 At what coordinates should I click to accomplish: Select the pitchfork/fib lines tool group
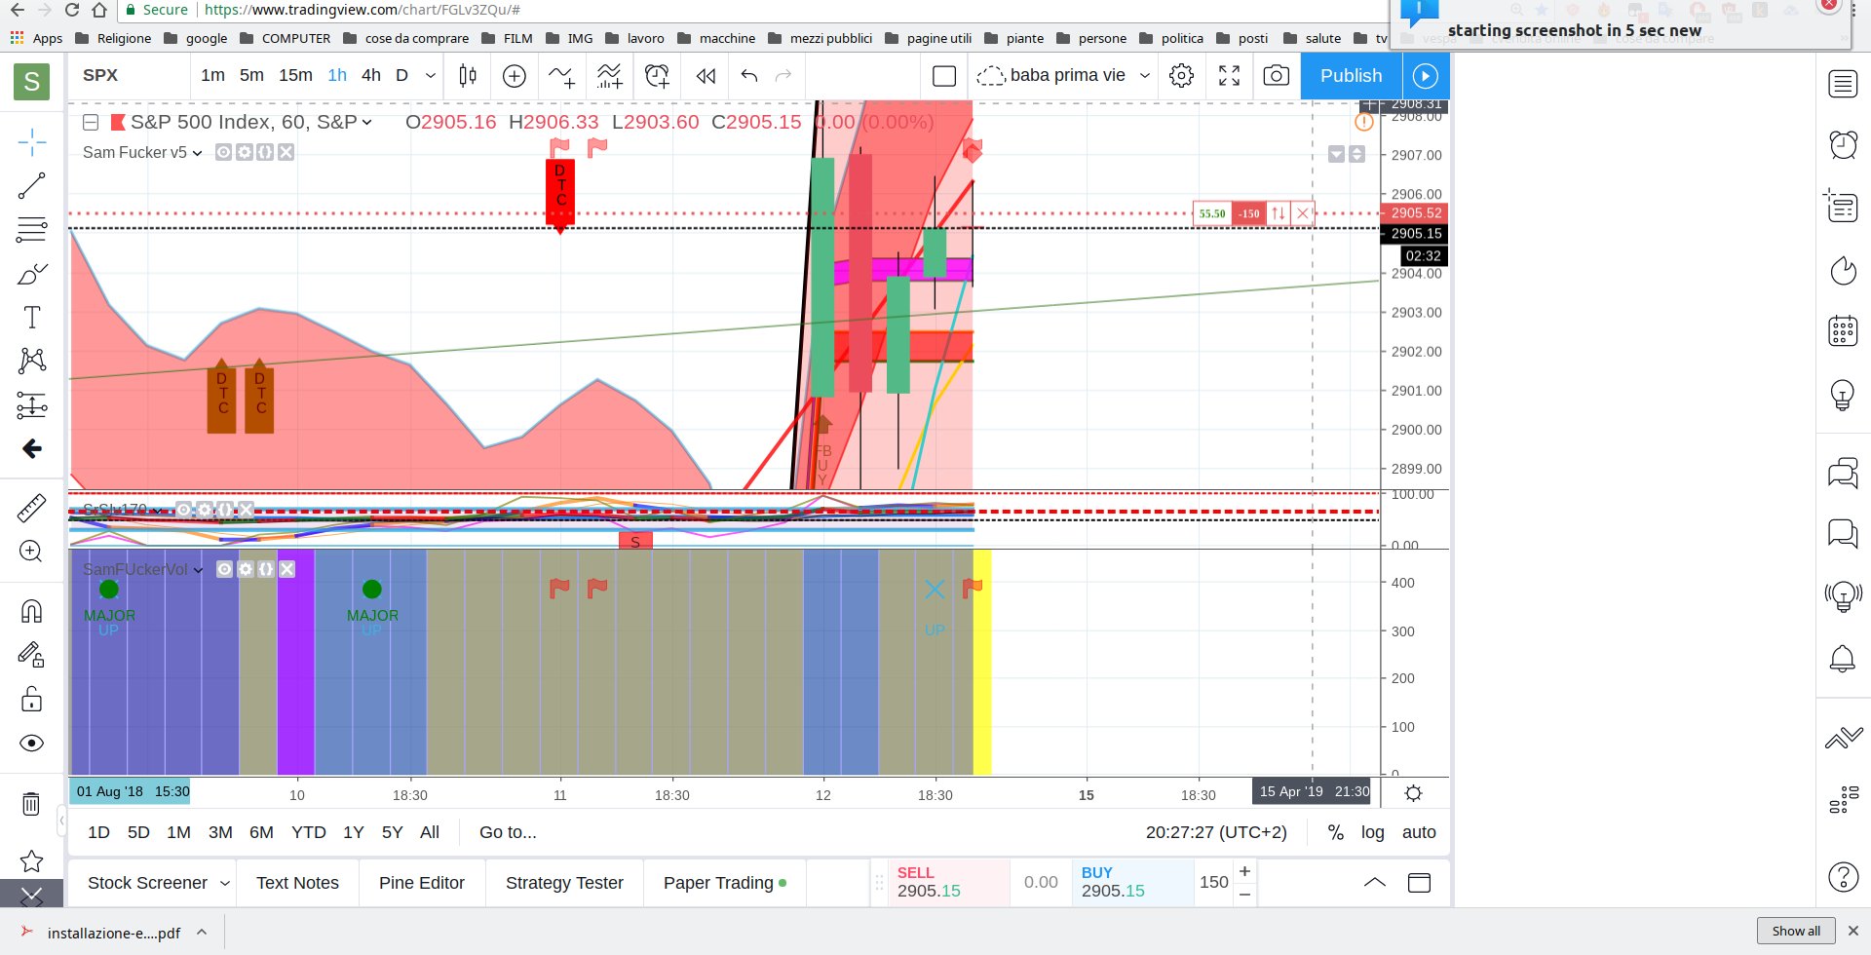(x=31, y=229)
